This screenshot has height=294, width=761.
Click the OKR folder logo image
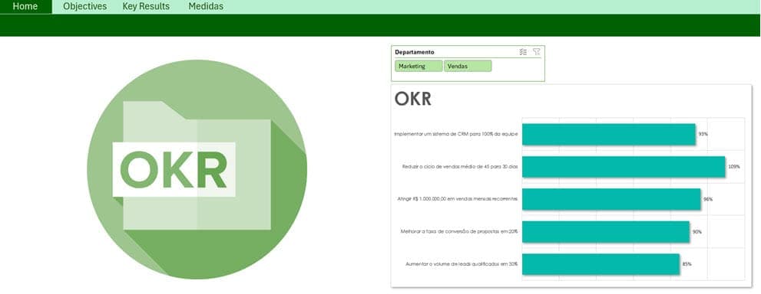[197, 169]
